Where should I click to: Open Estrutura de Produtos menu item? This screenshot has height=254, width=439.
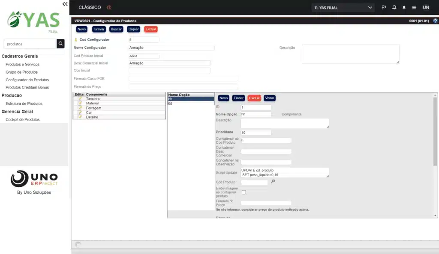coord(24,103)
